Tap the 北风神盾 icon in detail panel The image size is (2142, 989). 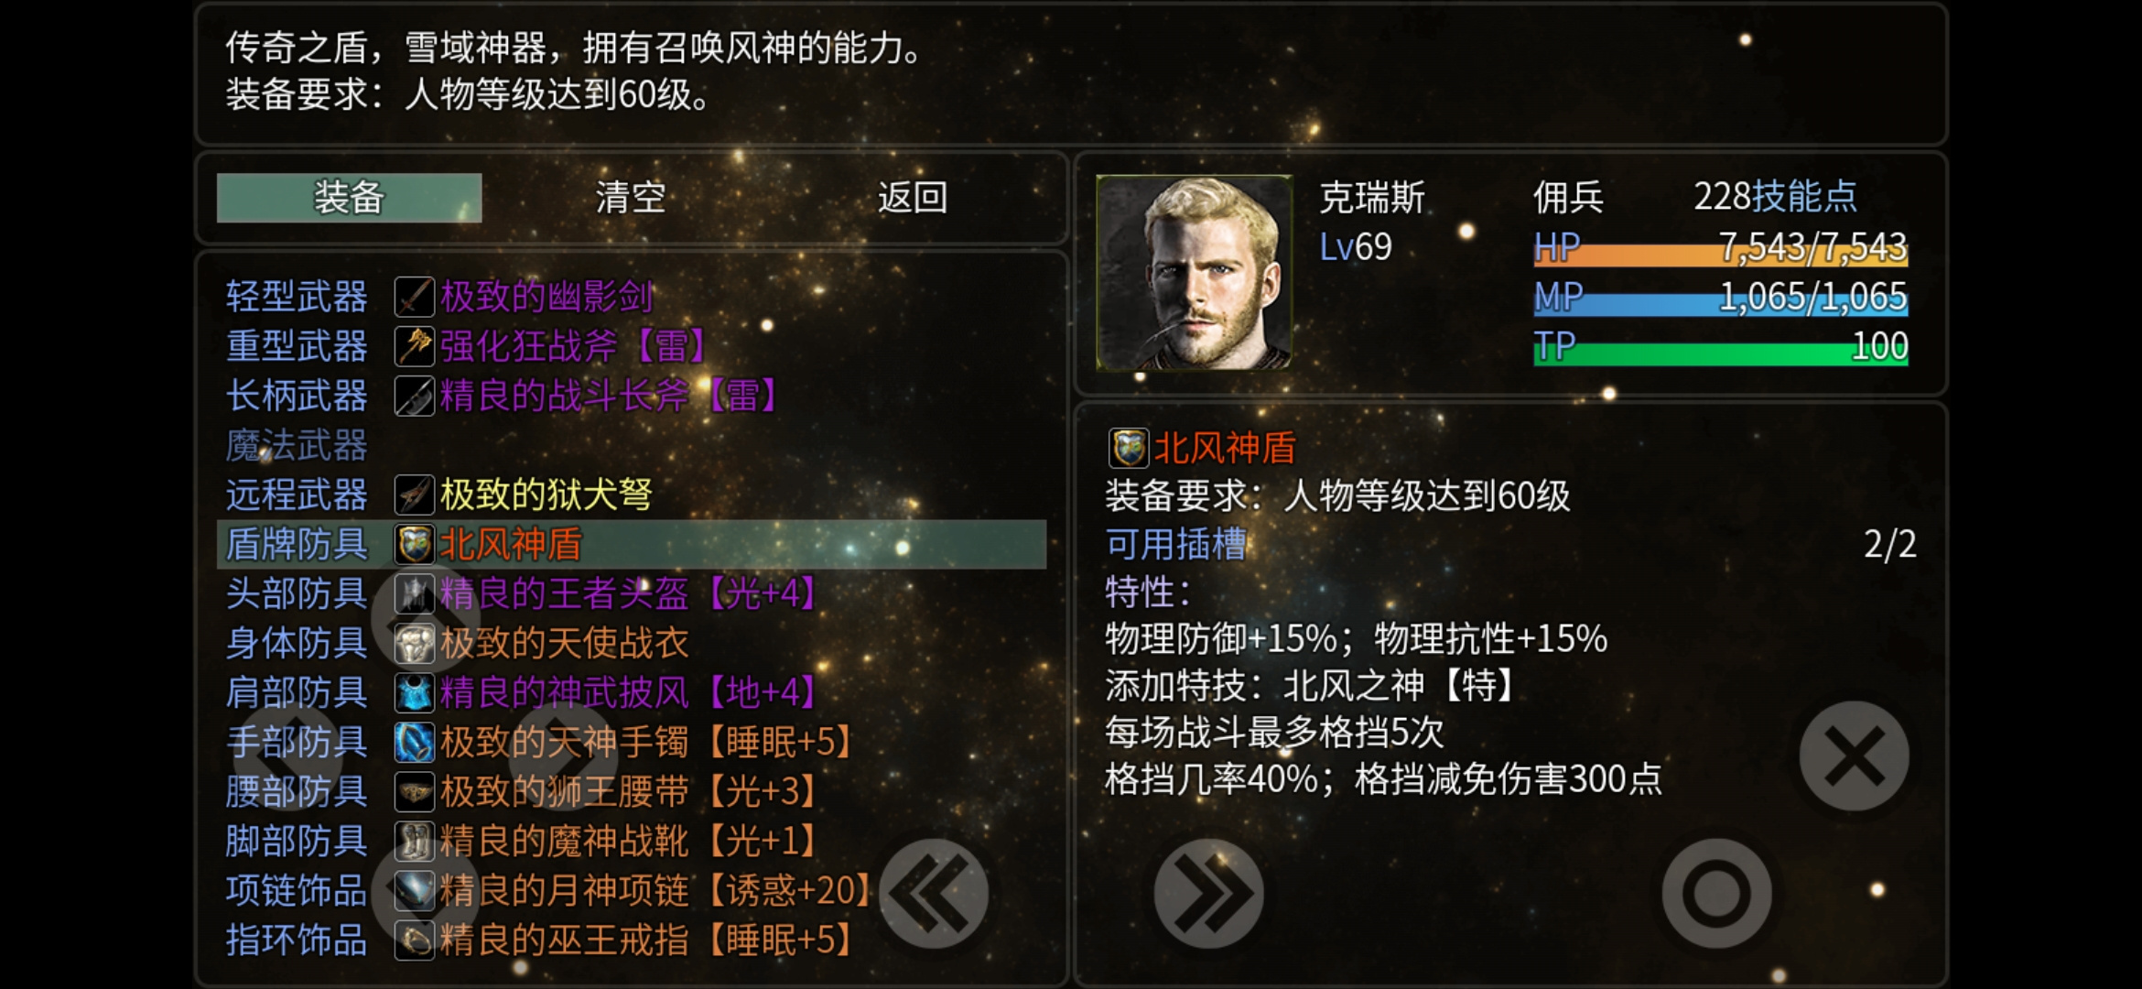click(1128, 448)
